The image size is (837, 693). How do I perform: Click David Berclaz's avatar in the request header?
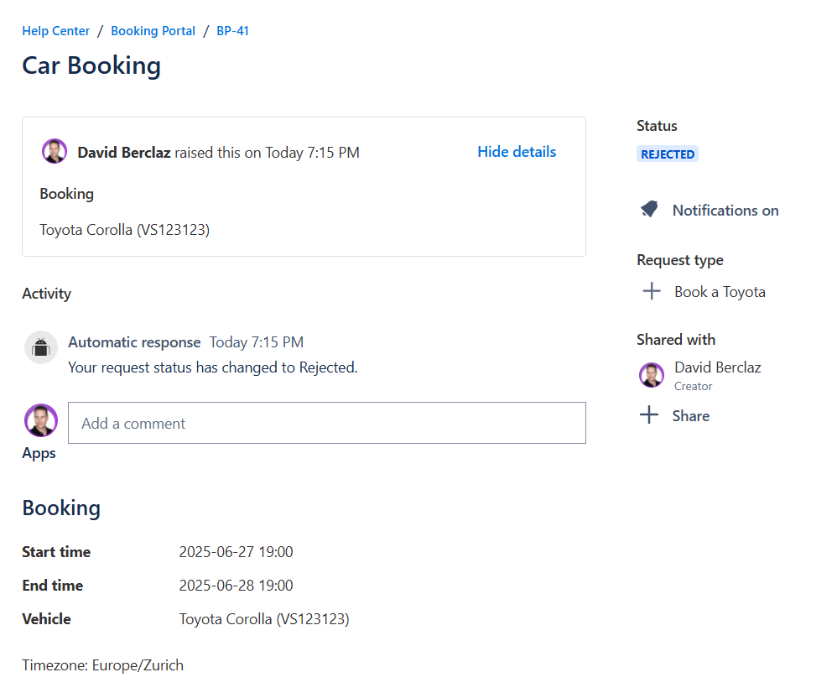[x=55, y=152]
